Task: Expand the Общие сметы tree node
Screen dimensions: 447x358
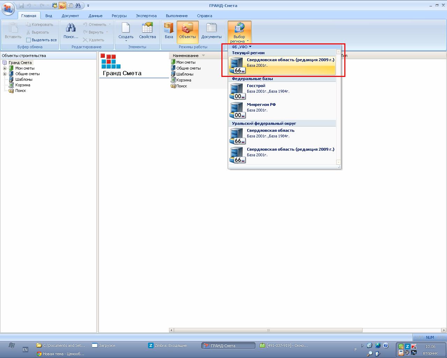Action: [5, 74]
